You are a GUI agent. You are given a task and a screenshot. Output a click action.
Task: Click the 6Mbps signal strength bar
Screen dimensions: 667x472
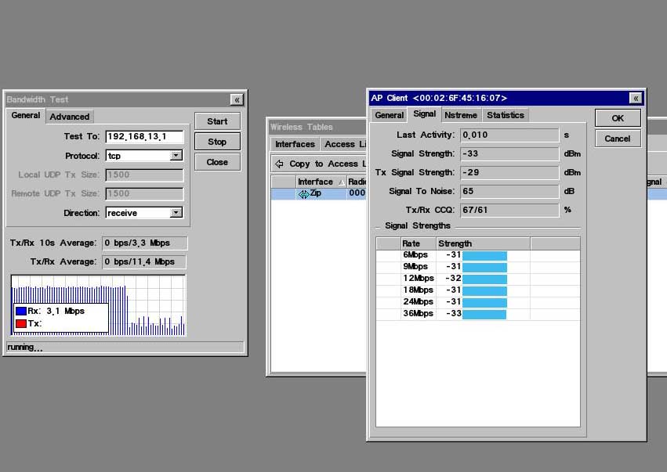[x=484, y=255]
